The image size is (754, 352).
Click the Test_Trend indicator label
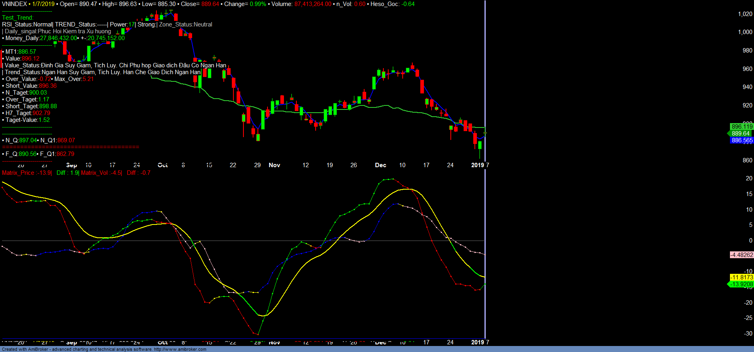coord(18,18)
